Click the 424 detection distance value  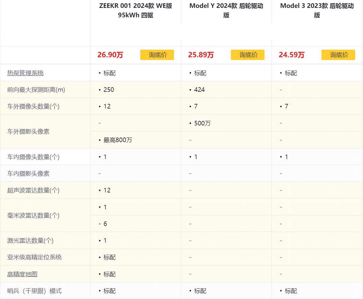coord(199,90)
